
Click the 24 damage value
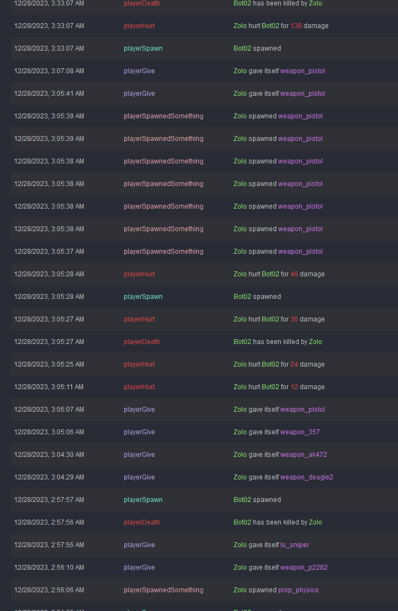294,364
